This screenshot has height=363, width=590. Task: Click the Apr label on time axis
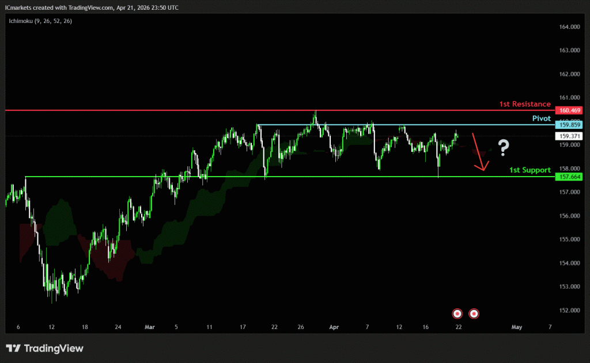pyautogui.click(x=334, y=327)
